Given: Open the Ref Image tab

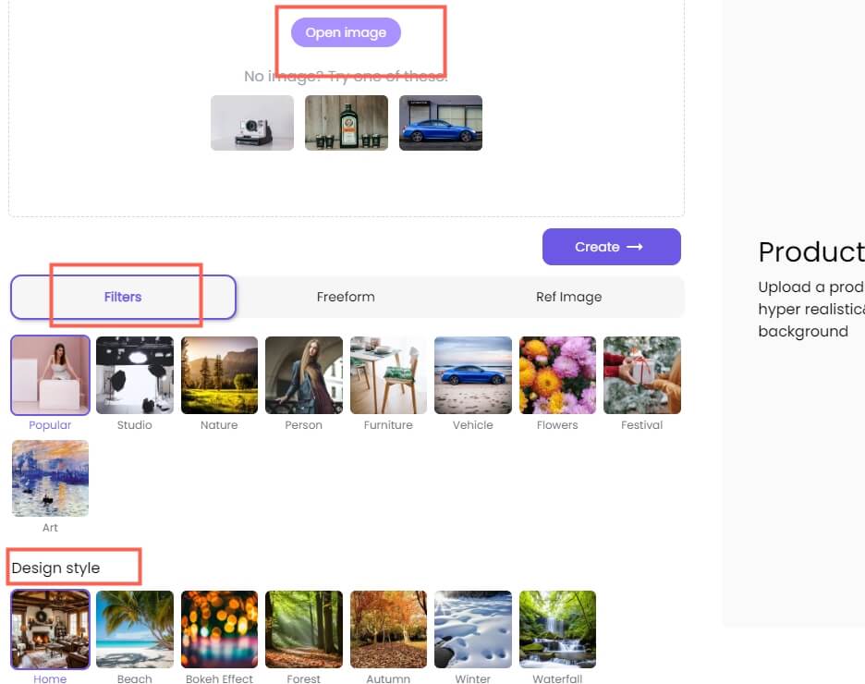Looking at the screenshot, I should (568, 297).
